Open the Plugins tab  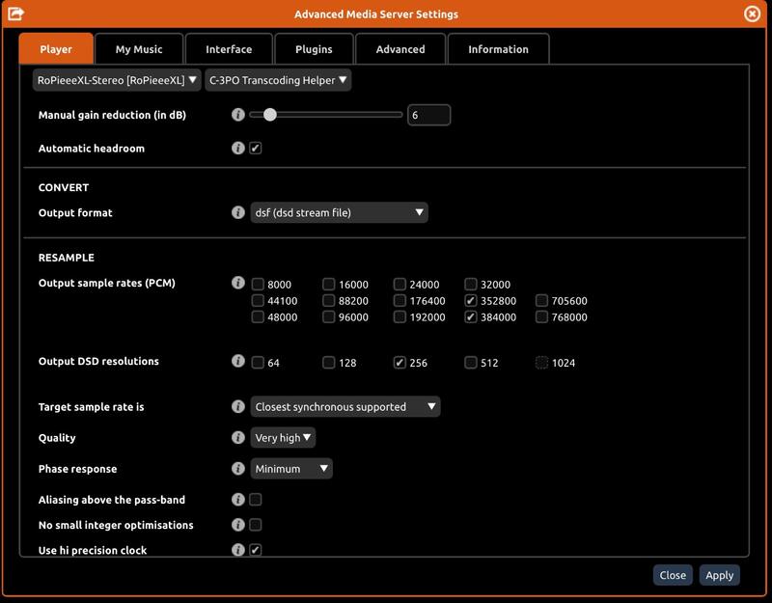pyautogui.click(x=314, y=49)
